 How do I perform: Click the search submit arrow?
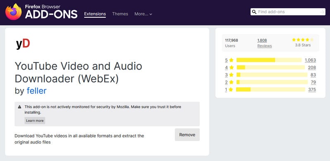pyautogui.click(x=322, y=12)
